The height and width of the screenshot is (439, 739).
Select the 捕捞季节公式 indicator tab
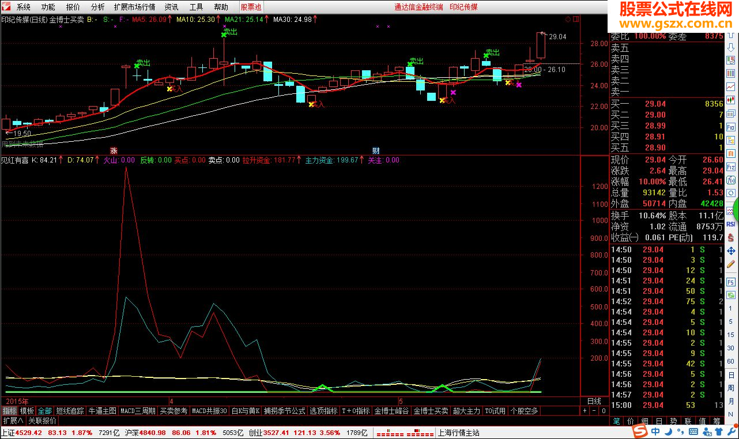[x=284, y=411]
